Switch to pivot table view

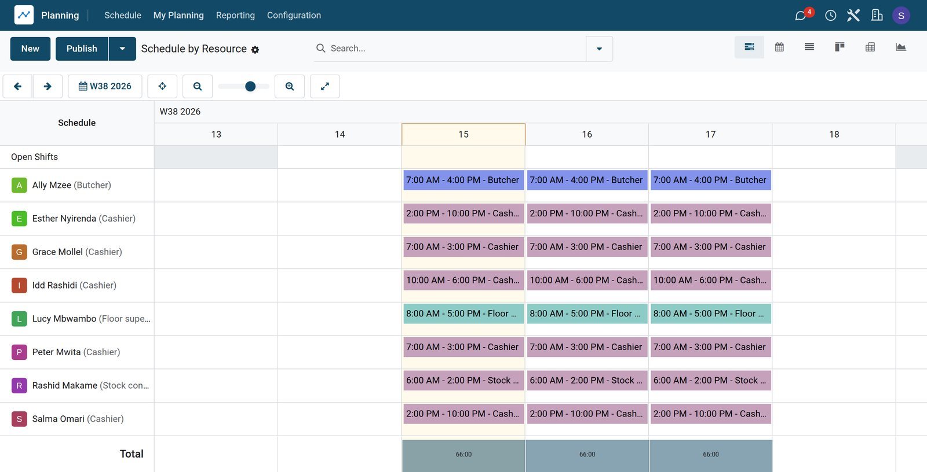[870, 47]
